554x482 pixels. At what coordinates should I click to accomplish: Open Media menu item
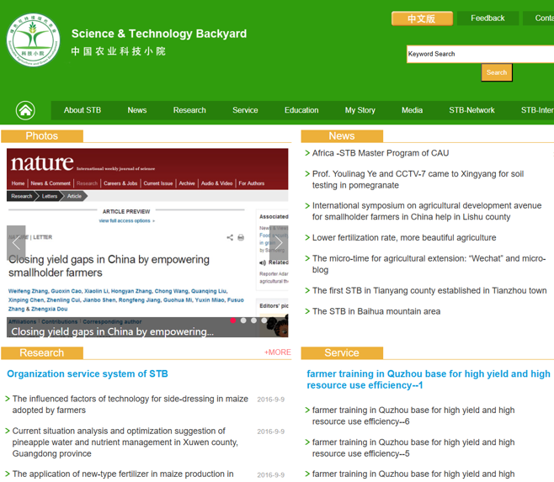point(412,110)
